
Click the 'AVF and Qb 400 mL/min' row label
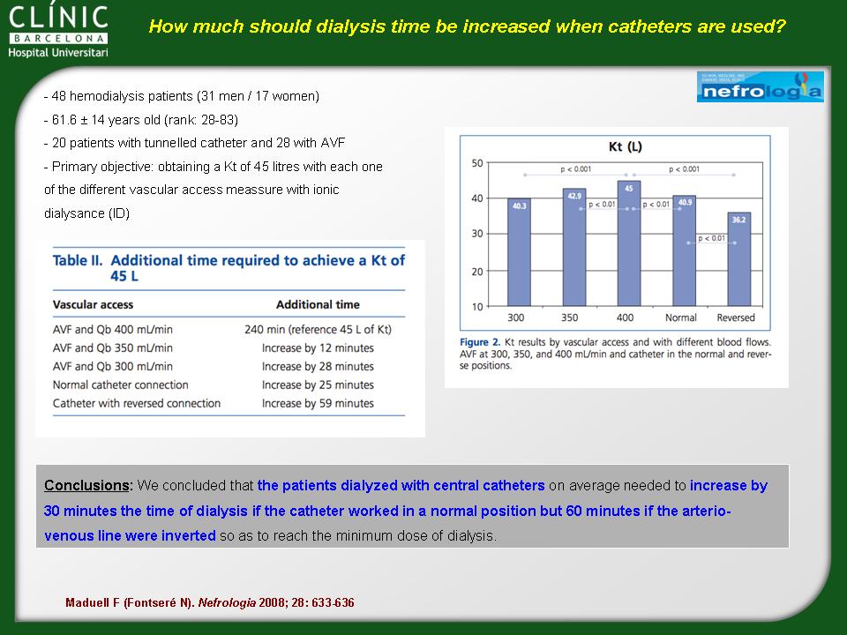coord(113,329)
